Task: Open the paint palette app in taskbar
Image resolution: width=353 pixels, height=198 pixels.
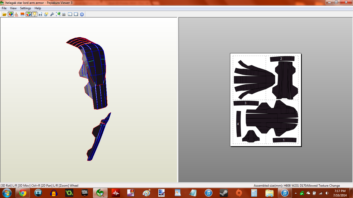Action: click(x=147, y=193)
